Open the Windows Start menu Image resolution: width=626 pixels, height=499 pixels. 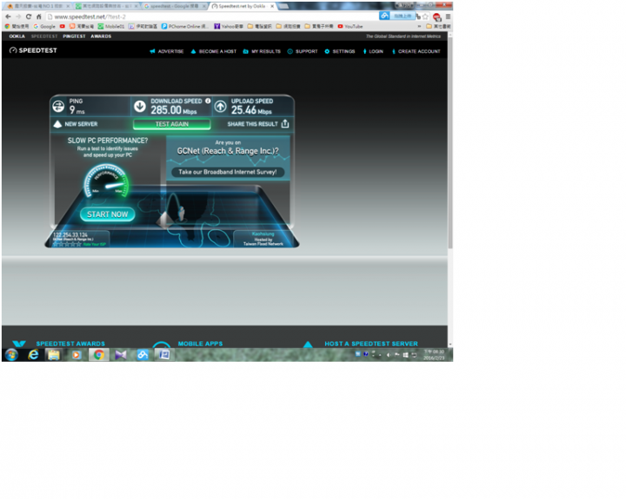click(11, 354)
